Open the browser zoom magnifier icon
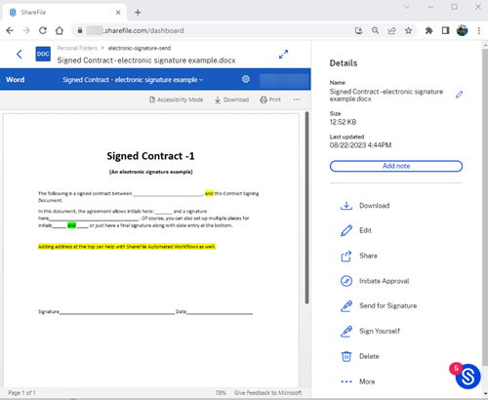The width and height of the screenshot is (488, 400). pos(375,30)
